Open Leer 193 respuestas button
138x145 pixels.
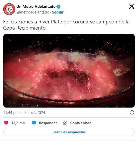point(69,132)
